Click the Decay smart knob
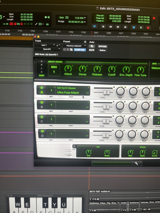Image resolution: width=160 pixels, height=213 pixels. [83, 69]
